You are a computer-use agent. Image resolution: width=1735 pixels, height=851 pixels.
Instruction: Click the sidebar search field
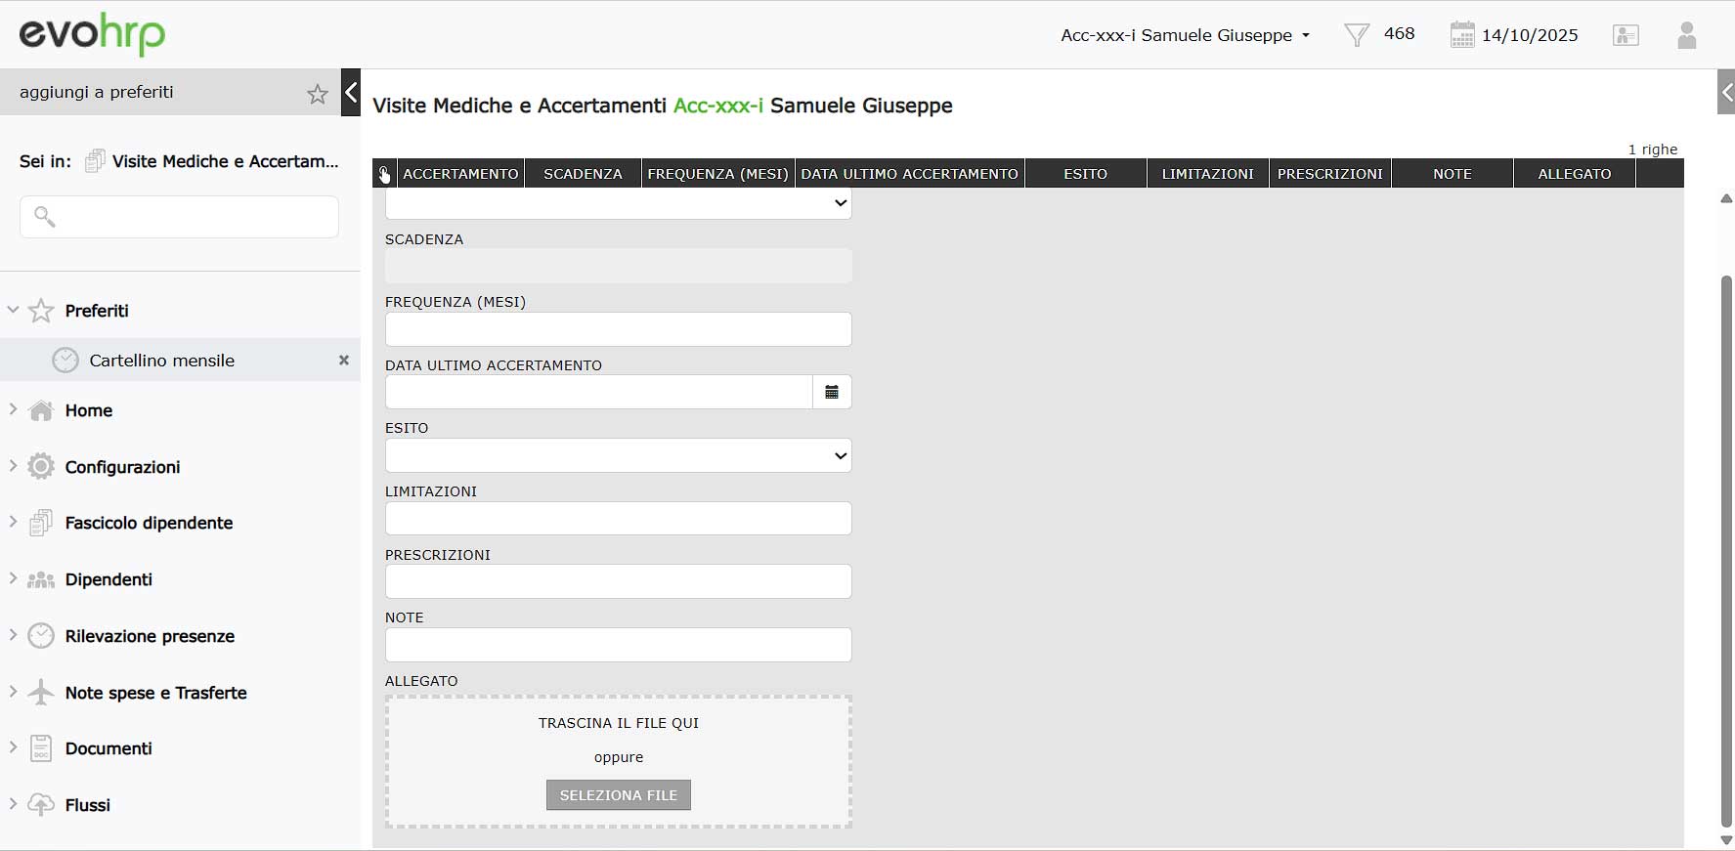click(x=180, y=217)
